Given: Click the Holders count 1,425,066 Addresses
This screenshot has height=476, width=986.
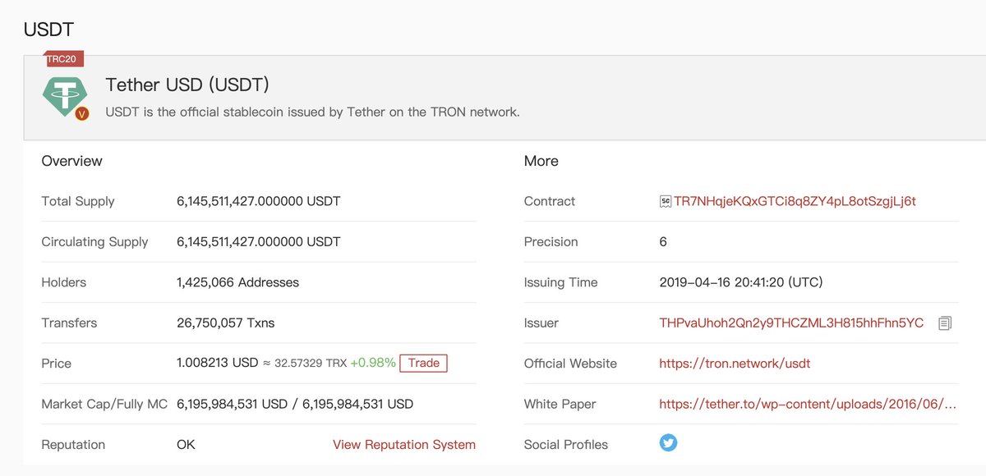Looking at the screenshot, I should click(237, 282).
